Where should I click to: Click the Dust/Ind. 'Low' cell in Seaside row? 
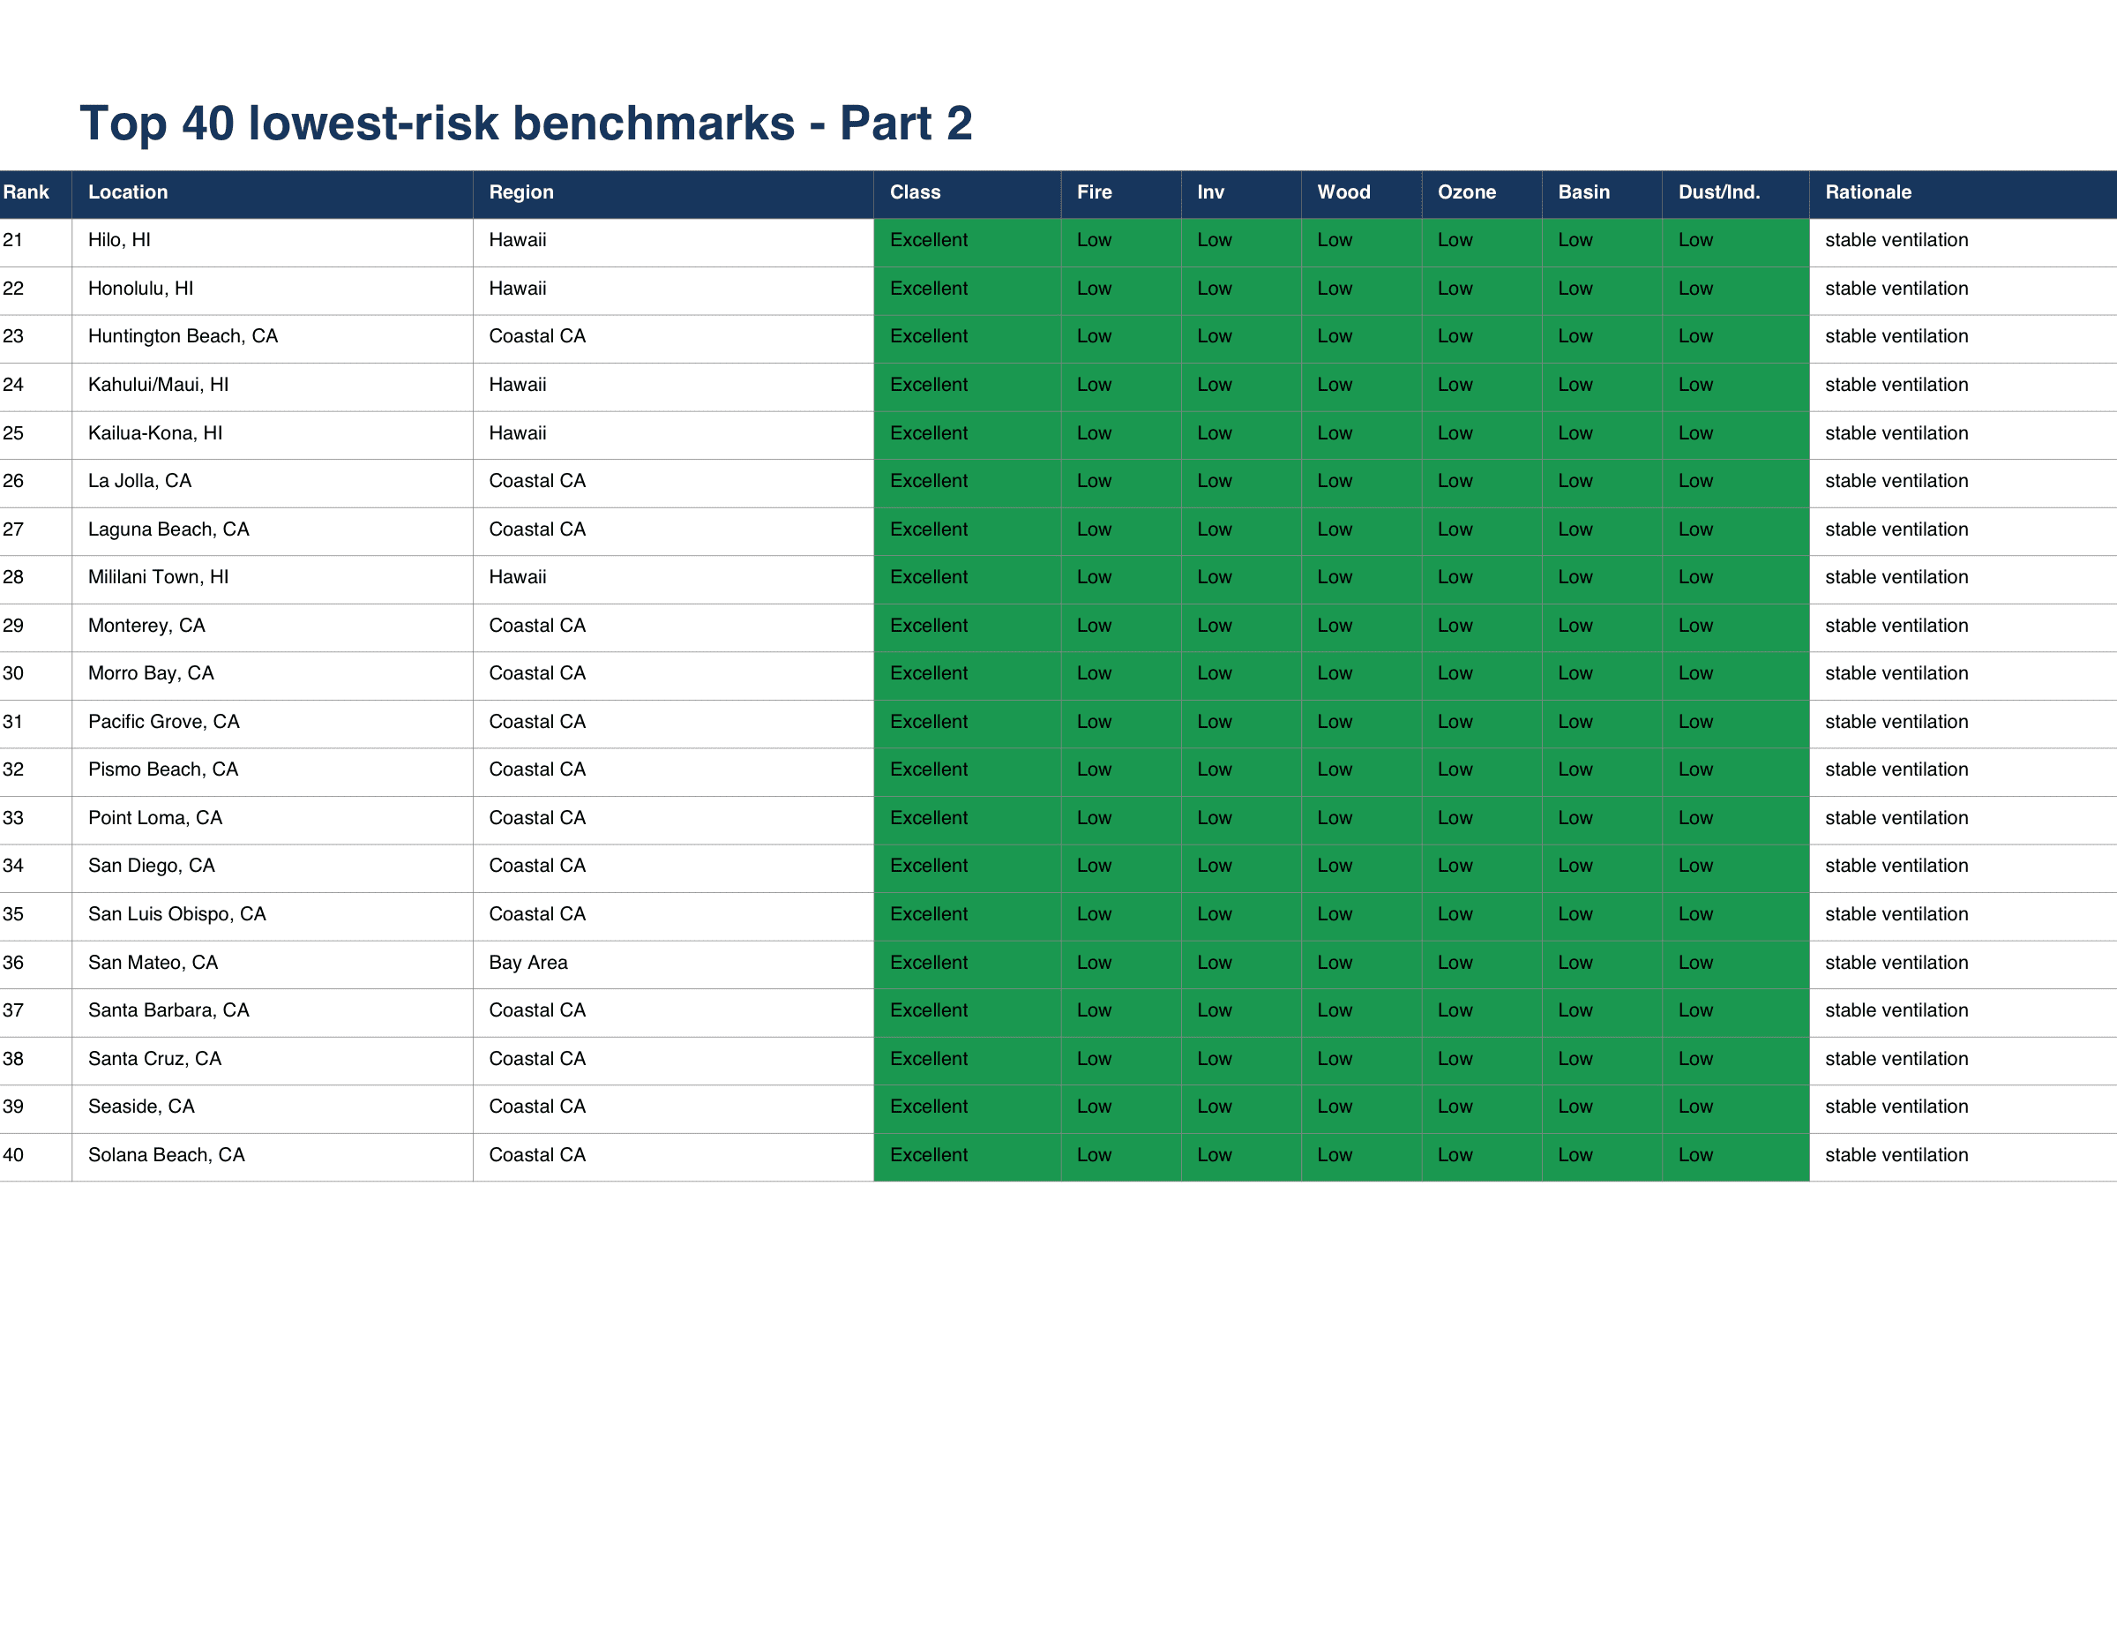(1736, 1107)
